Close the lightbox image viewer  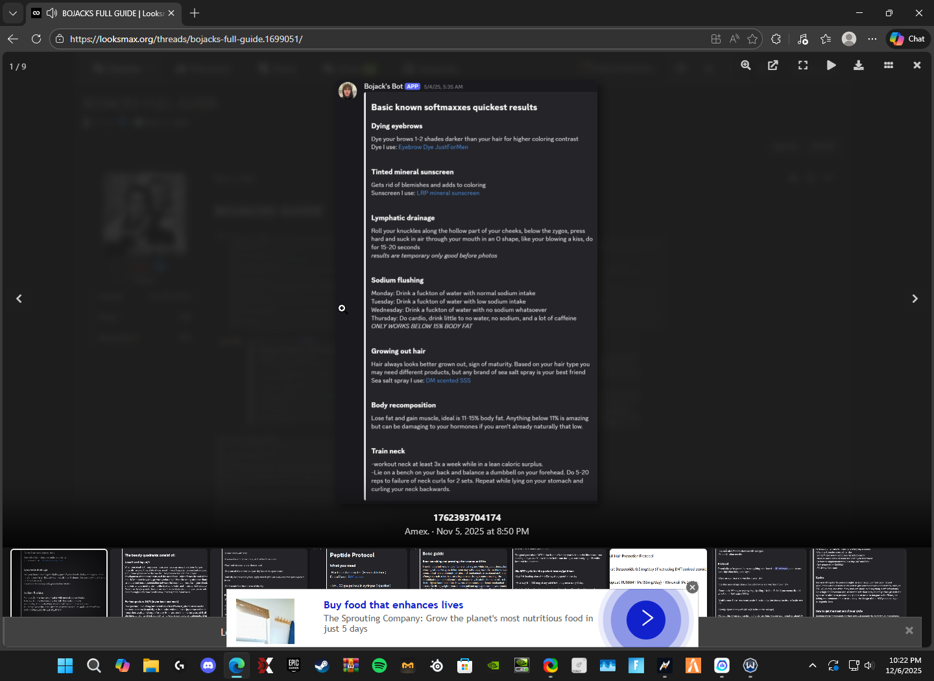(917, 66)
